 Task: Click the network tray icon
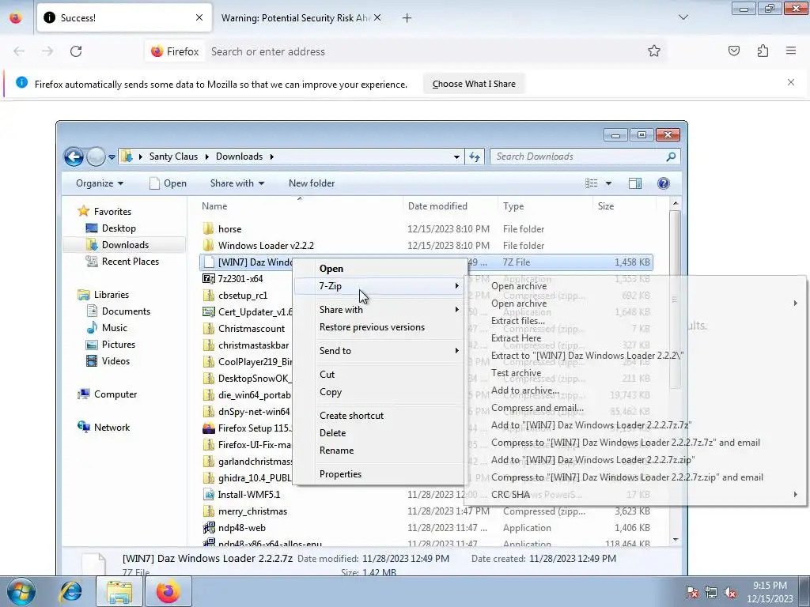click(711, 592)
